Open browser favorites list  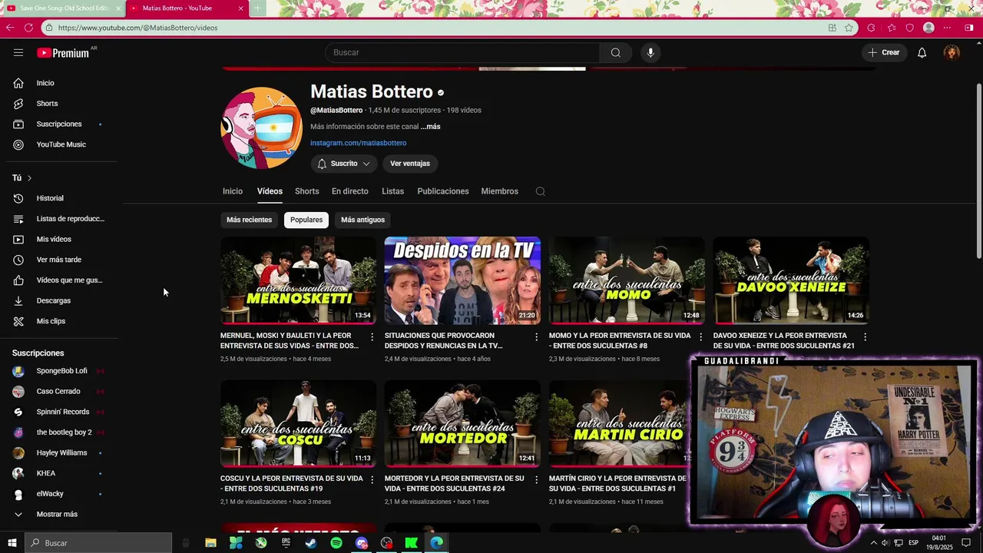coord(891,28)
